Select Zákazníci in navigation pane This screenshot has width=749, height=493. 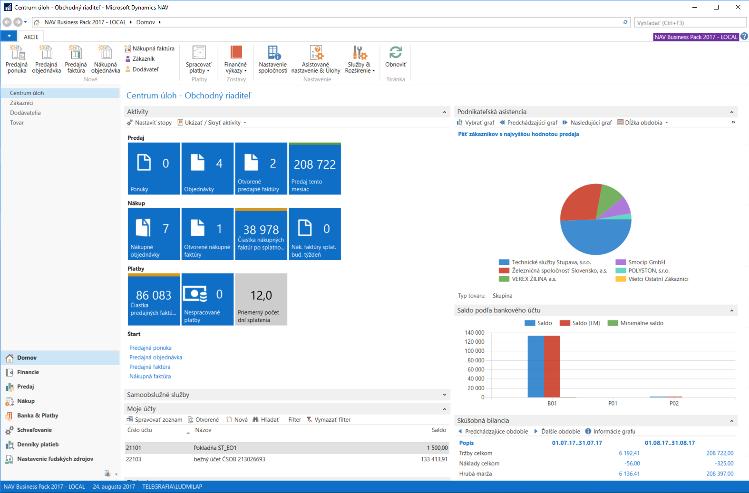22,103
